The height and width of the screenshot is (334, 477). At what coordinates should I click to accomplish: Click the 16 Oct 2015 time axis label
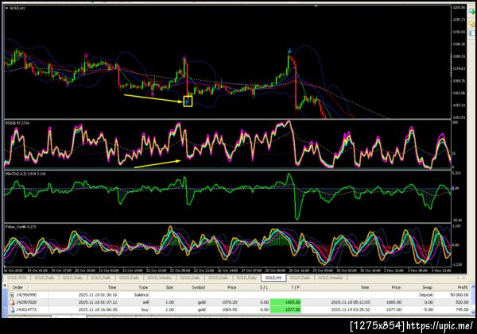[13, 271]
